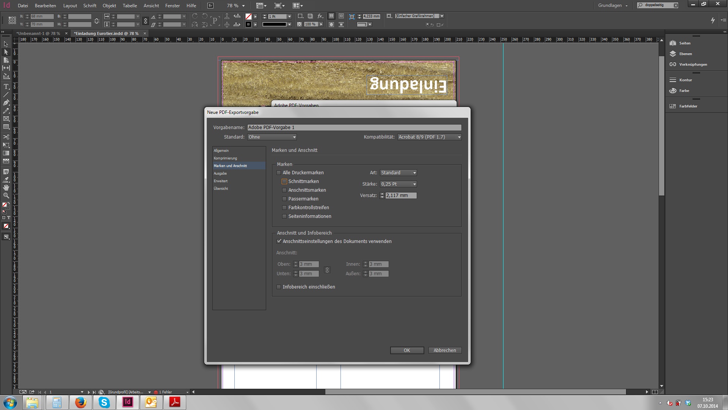Check Alle Druckermarken option
This screenshot has width=728, height=410.
coord(279,173)
